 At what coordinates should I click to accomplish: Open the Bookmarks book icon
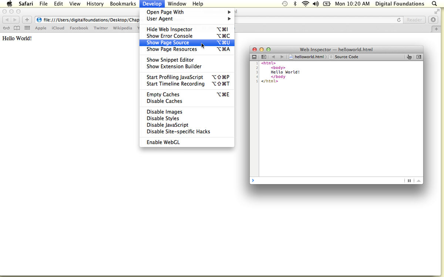click(16, 28)
